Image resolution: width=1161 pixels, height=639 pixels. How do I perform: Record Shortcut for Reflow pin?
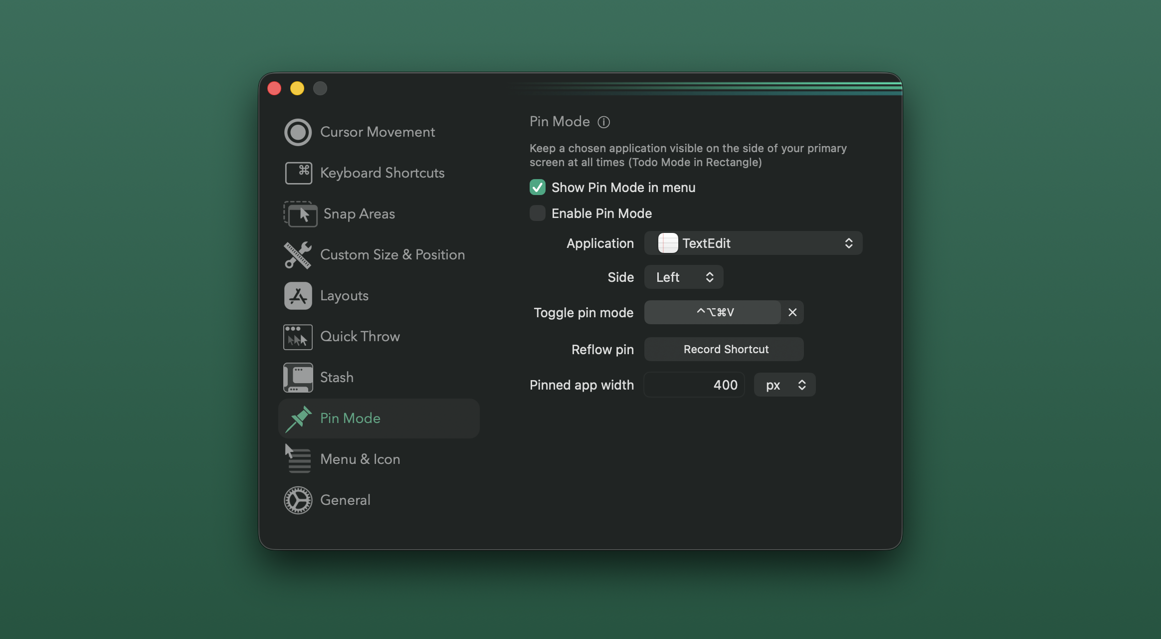pyautogui.click(x=724, y=349)
